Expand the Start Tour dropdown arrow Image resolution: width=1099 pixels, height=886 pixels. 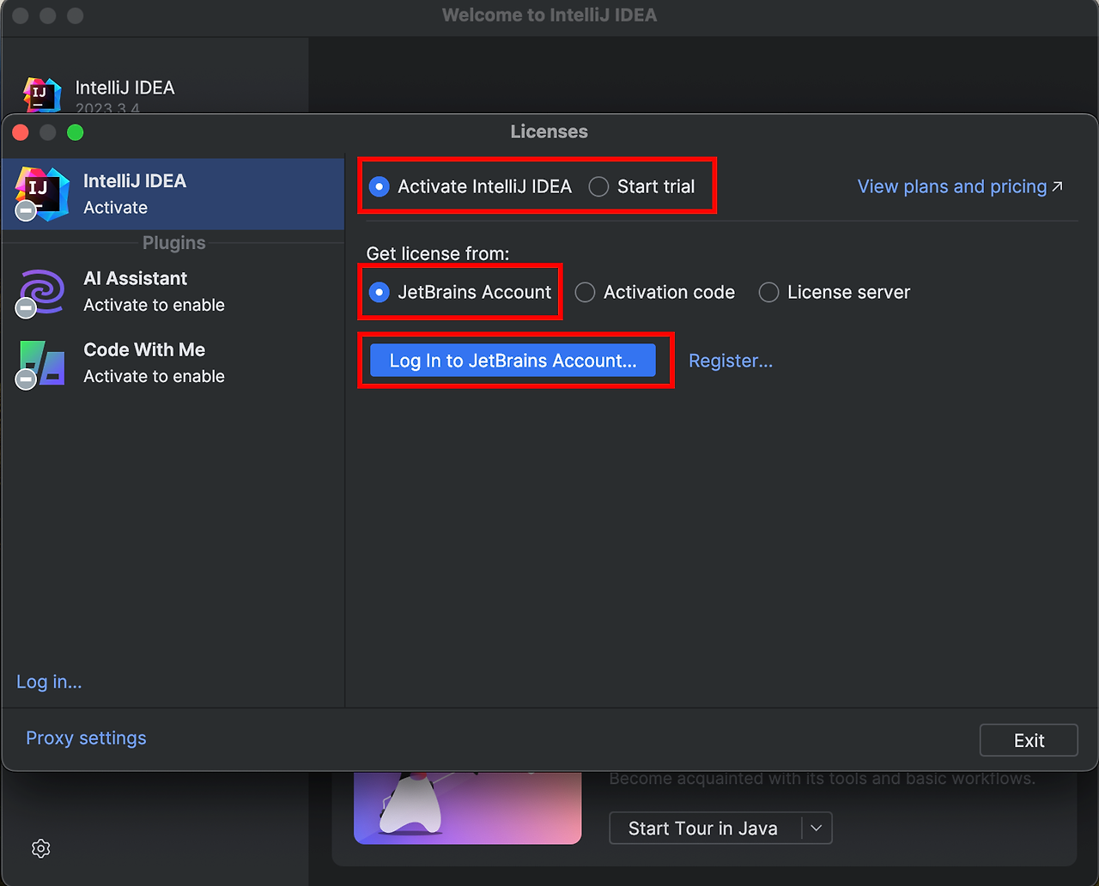click(x=817, y=828)
